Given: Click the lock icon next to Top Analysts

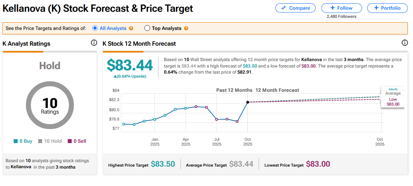Looking at the screenshot, I should (186, 28).
